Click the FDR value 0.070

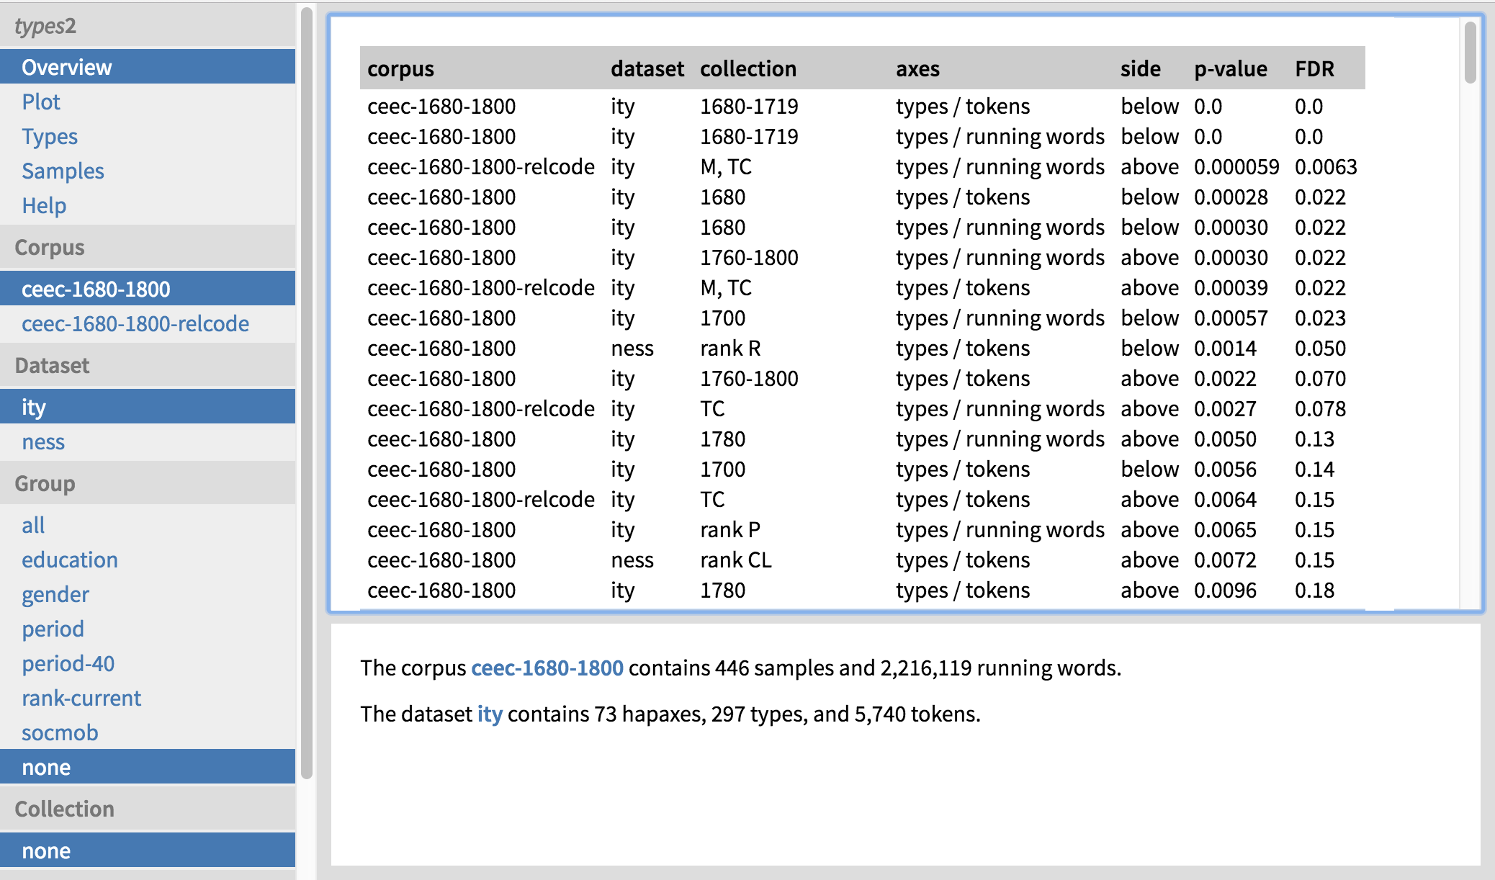[1320, 378]
